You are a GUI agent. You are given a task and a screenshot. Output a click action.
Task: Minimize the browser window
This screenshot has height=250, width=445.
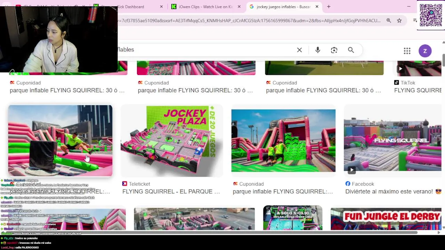pyautogui.click(x=409, y=7)
